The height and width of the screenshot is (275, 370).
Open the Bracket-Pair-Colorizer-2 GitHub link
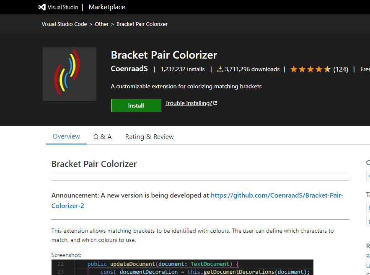(x=197, y=200)
